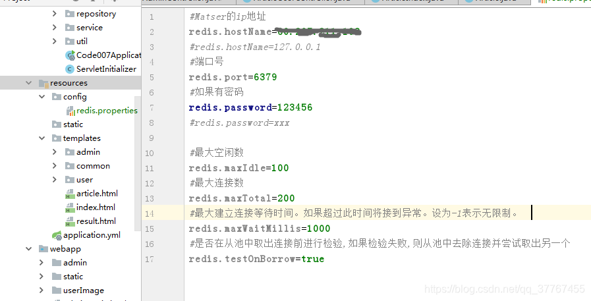Click the ServletInitializer class icon

[x=70, y=69]
